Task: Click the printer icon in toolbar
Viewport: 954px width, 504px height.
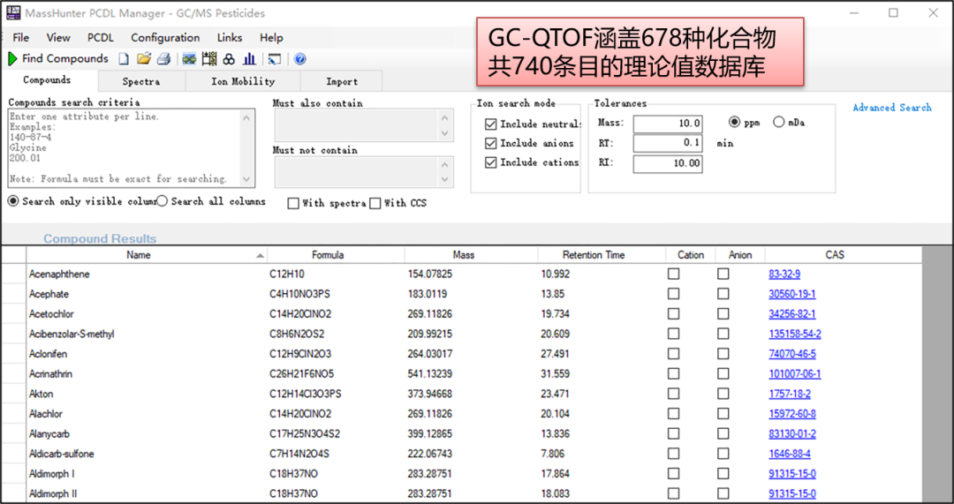Action: click(x=163, y=59)
